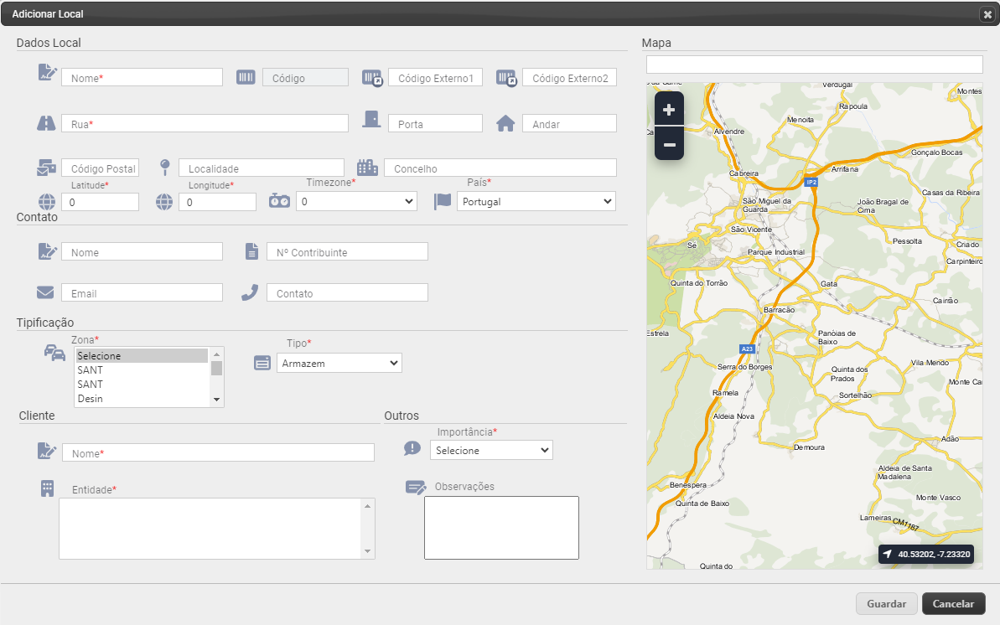Viewport: 1000px width, 625px height.
Task: Focus the Concelho field
Action: click(500, 168)
